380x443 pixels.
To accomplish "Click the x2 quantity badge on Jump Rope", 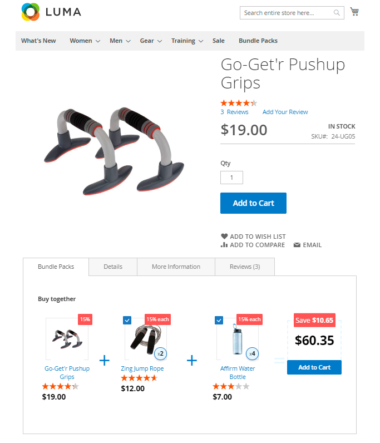I will (x=160, y=353).
